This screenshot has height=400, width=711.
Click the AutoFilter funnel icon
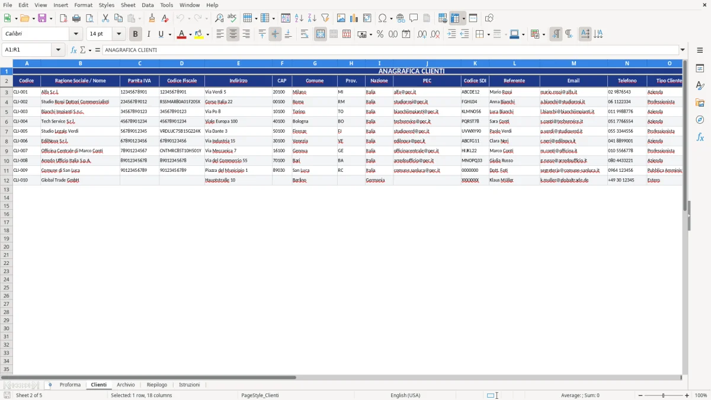click(325, 18)
